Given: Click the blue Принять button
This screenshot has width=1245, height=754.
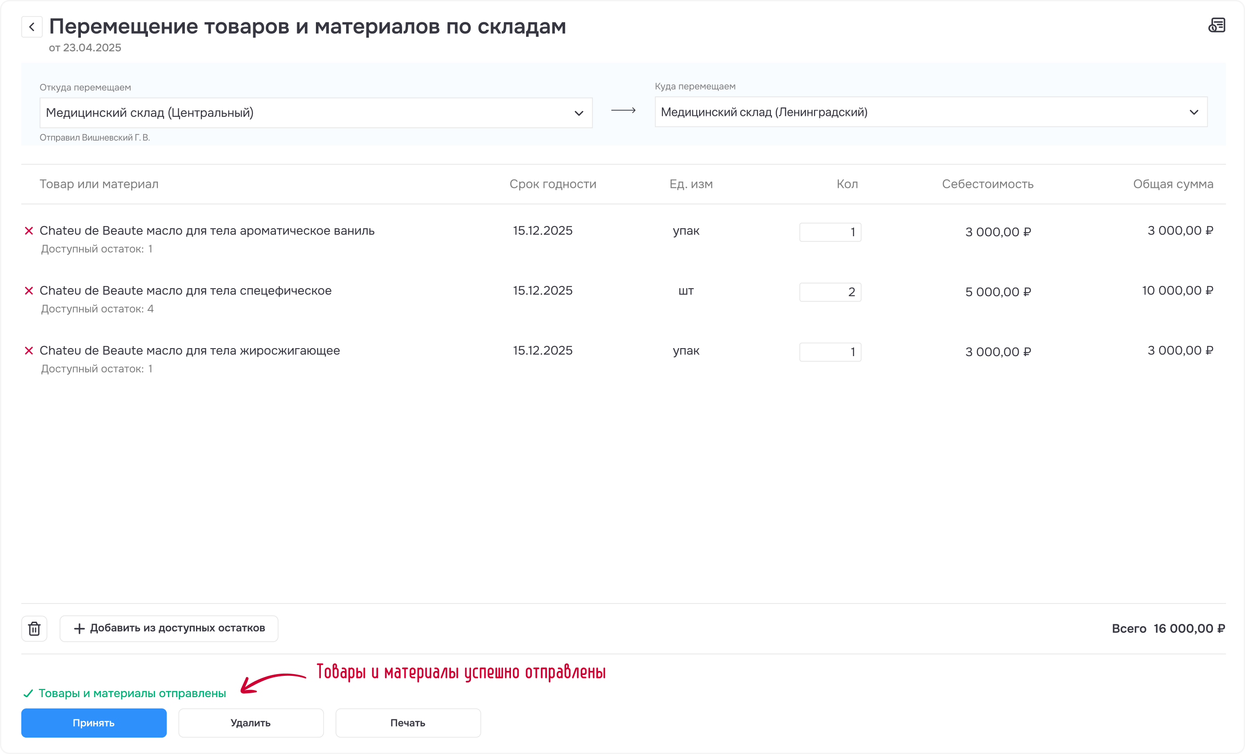Looking at the screenshot, I should 94,723.
